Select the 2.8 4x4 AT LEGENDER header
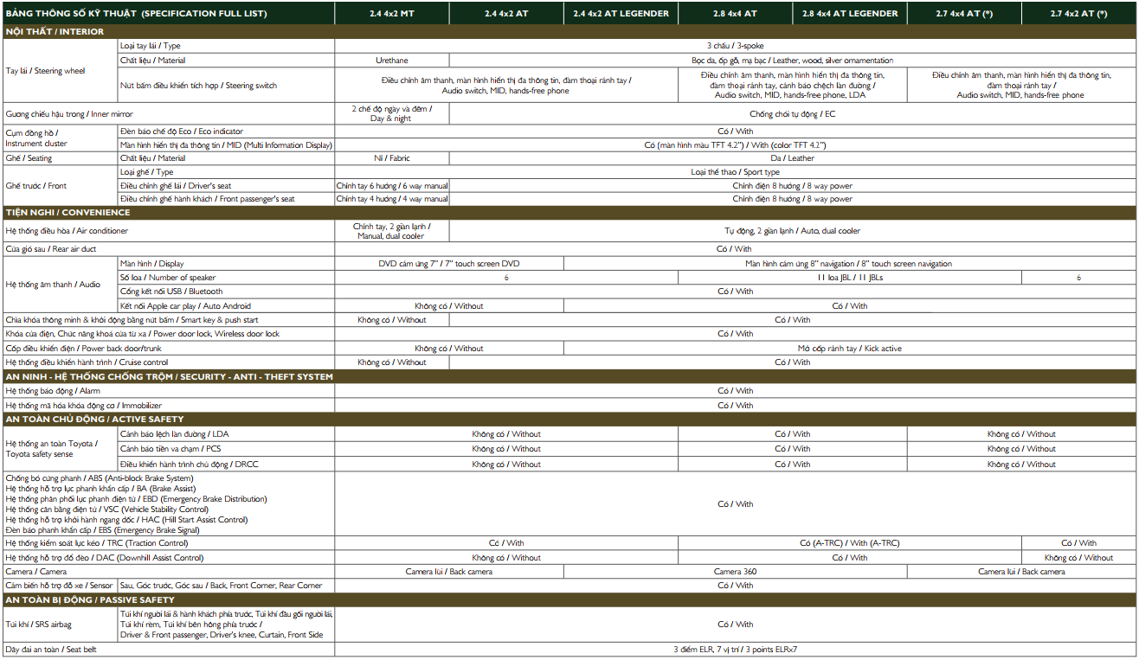 [x=850, y=14]
